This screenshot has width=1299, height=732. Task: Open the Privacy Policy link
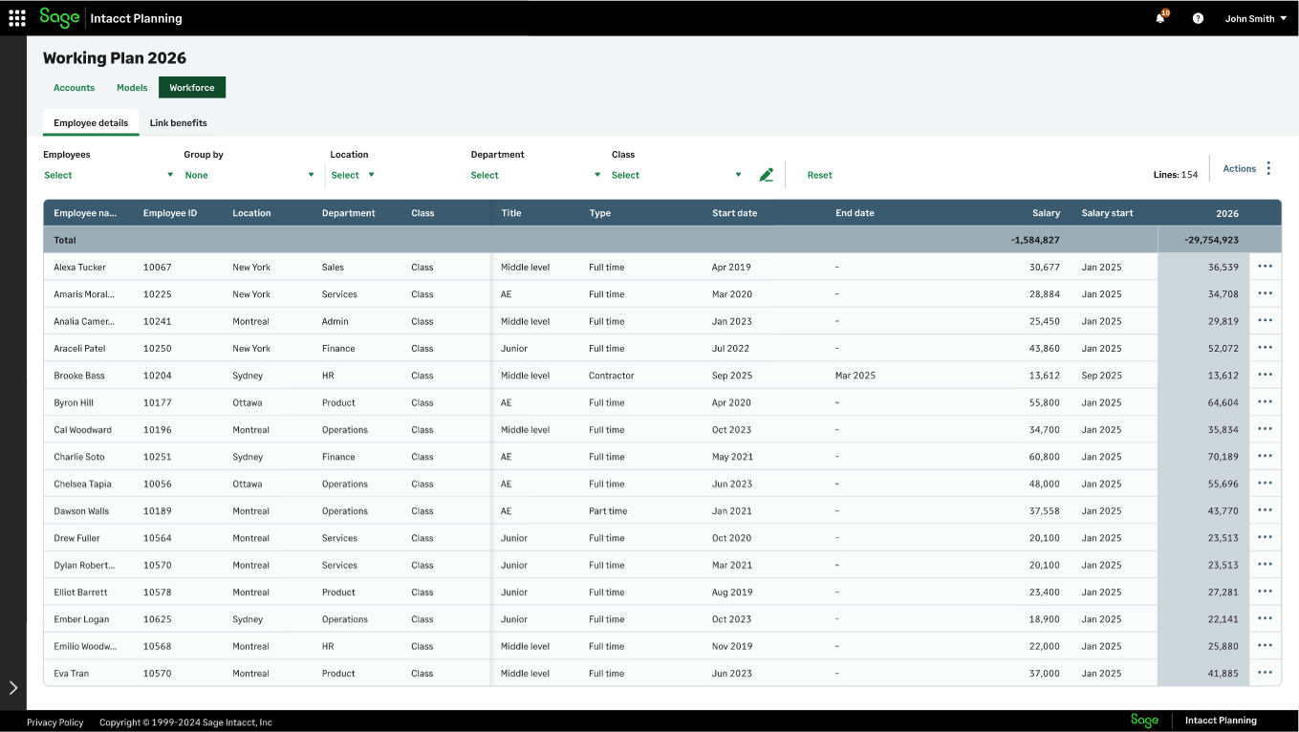click(55, 722)
